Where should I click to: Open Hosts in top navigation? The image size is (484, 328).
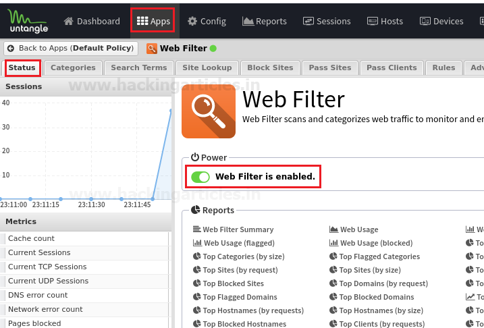pos(385,21)
